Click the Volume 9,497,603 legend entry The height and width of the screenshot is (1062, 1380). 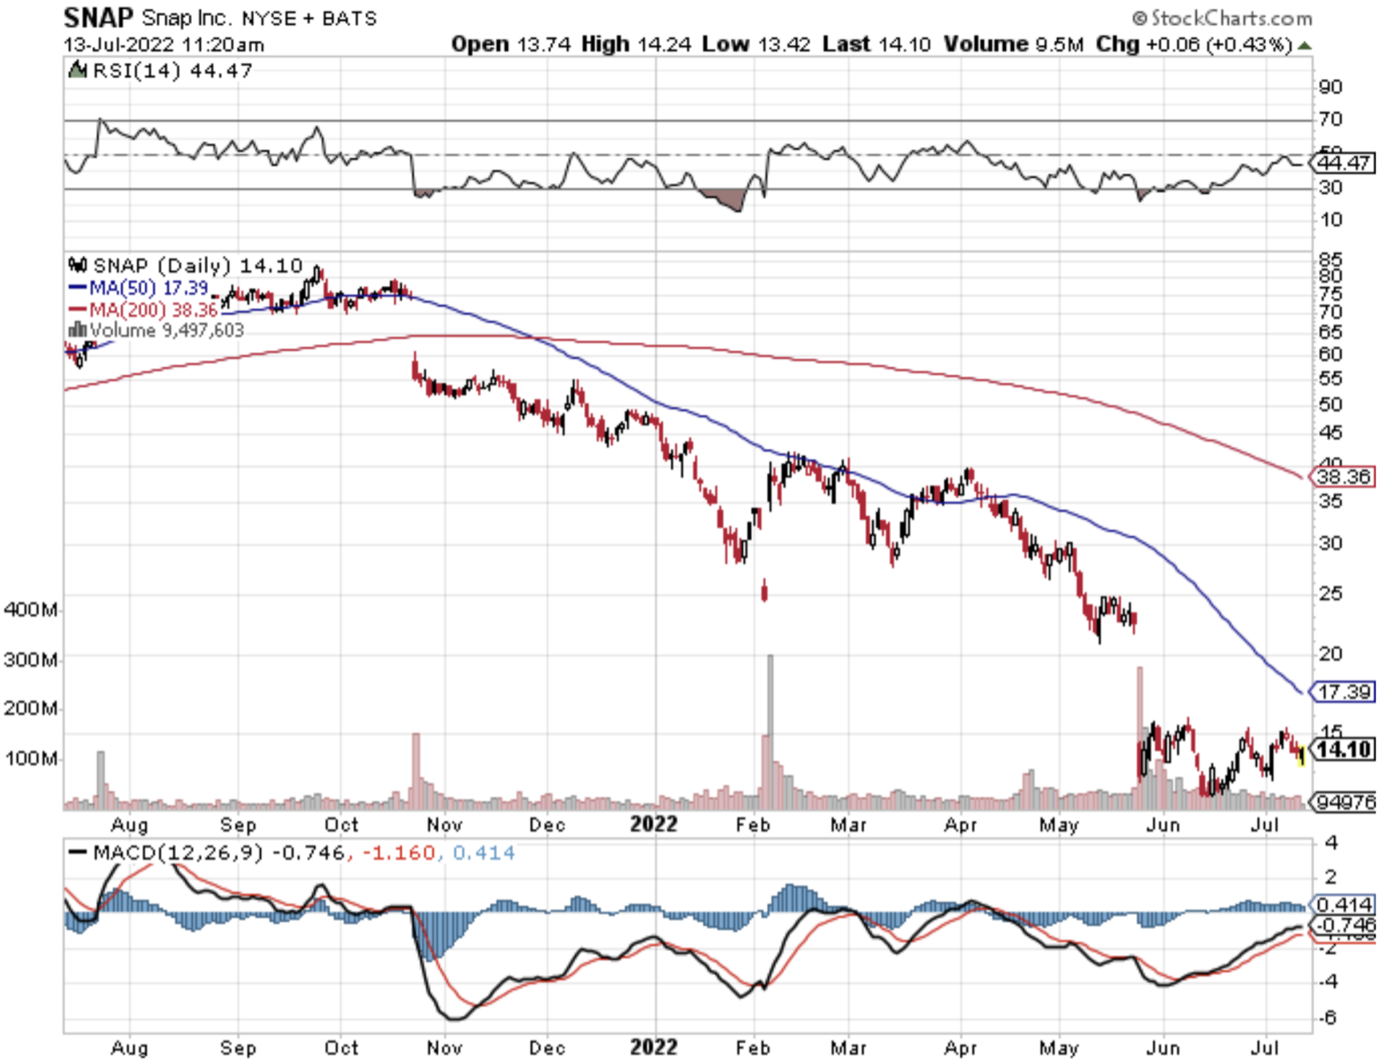pos(166,330)
